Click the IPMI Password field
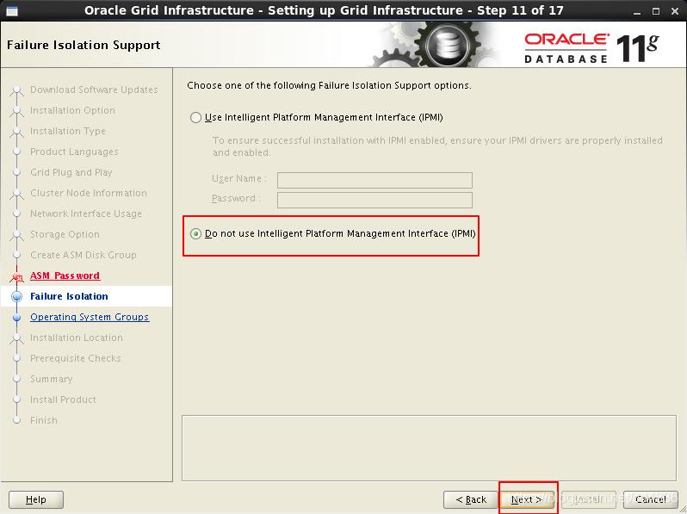Image resolution: width=687 pixels, height=514 pixels. [374, 200]
